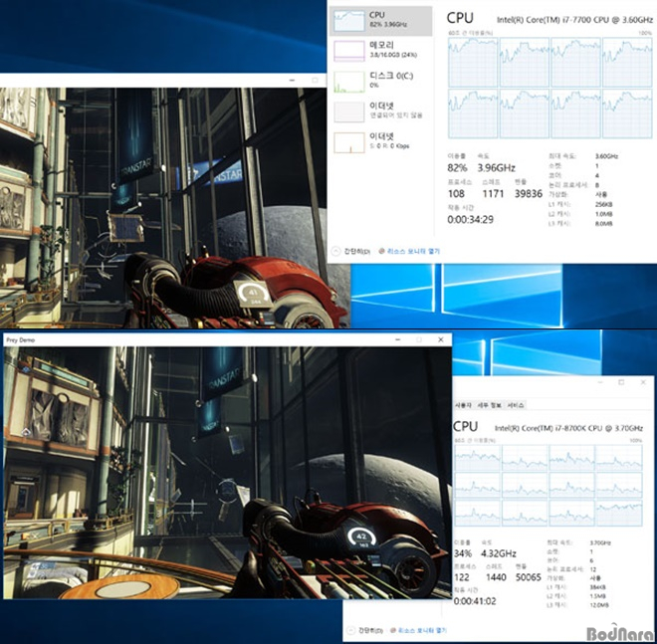
Task: Select the disconnected 이더넷 (연결되어 있지 않음) entry
Action: (381, 111)
